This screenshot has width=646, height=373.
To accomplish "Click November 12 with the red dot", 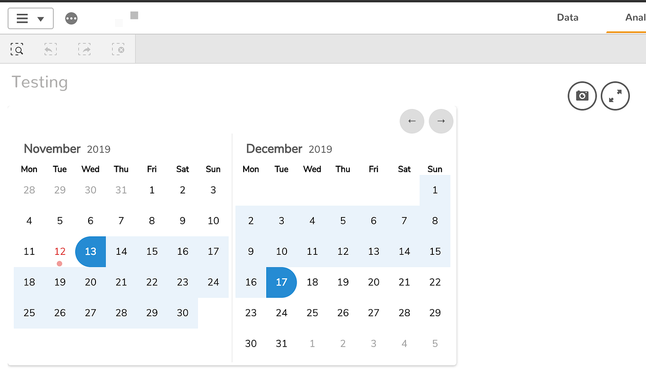I will tap(60, 252).
